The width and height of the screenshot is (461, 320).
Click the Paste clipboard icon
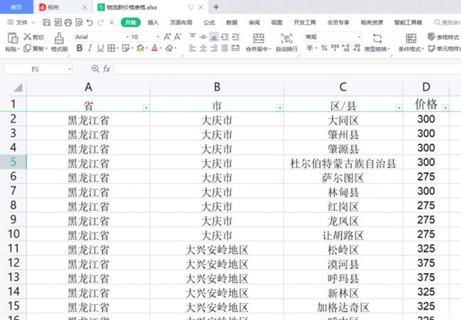click(x=12, y=38)
